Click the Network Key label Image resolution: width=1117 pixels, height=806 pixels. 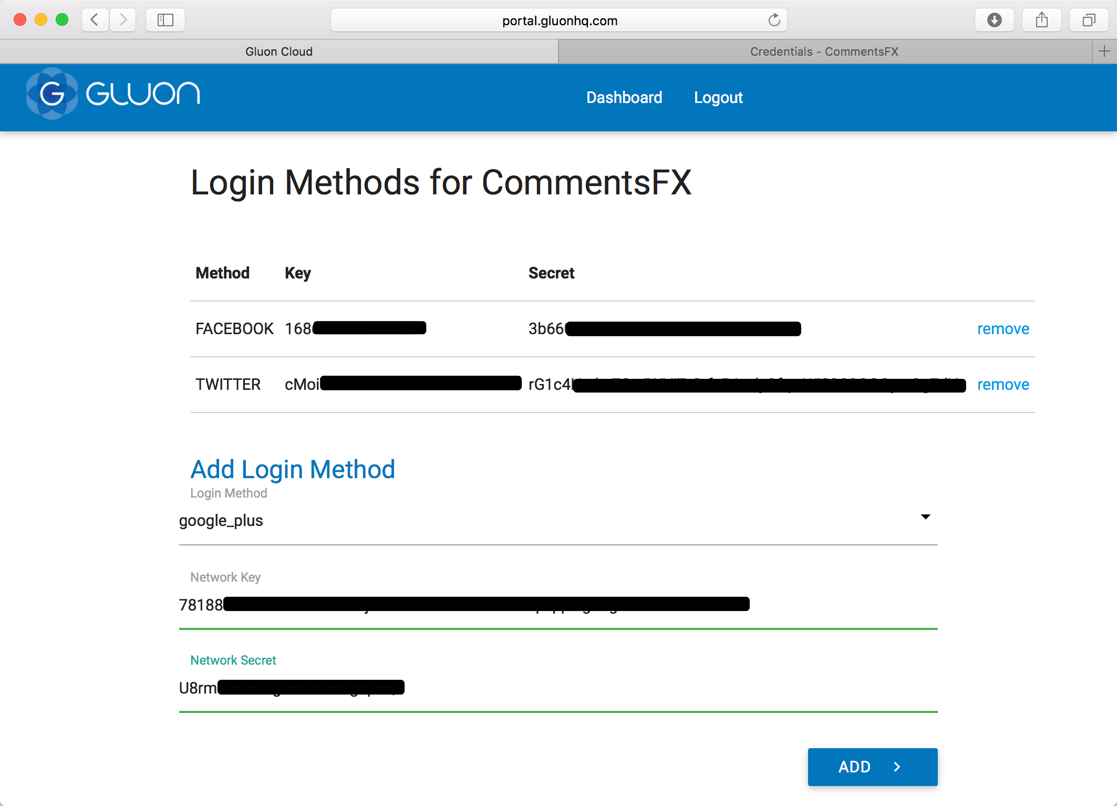[225, 577]
